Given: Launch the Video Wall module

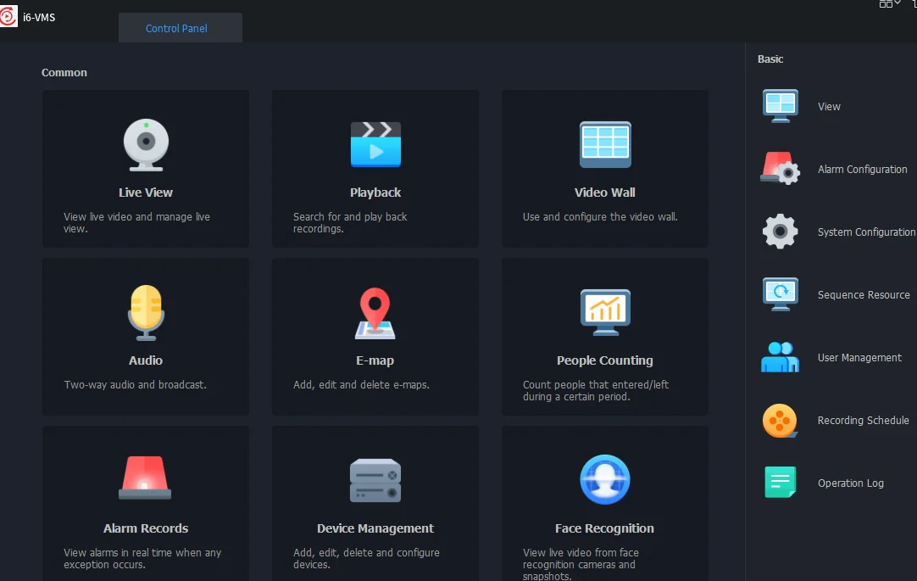Looking at the screenshot, I should point(604,168).
